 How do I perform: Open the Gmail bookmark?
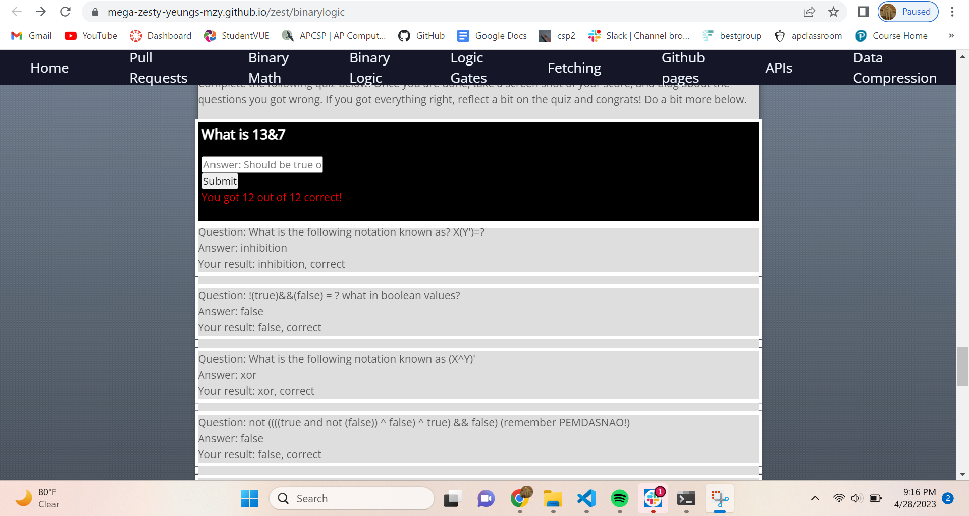coord(31,36)
